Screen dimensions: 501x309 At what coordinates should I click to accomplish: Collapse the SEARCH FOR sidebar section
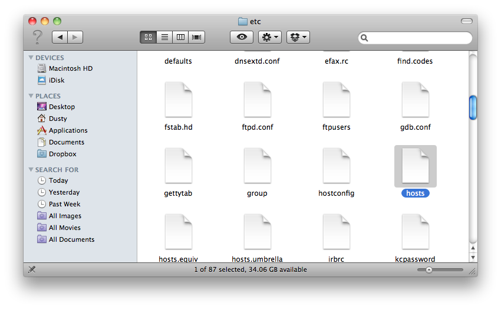[31, 170]
